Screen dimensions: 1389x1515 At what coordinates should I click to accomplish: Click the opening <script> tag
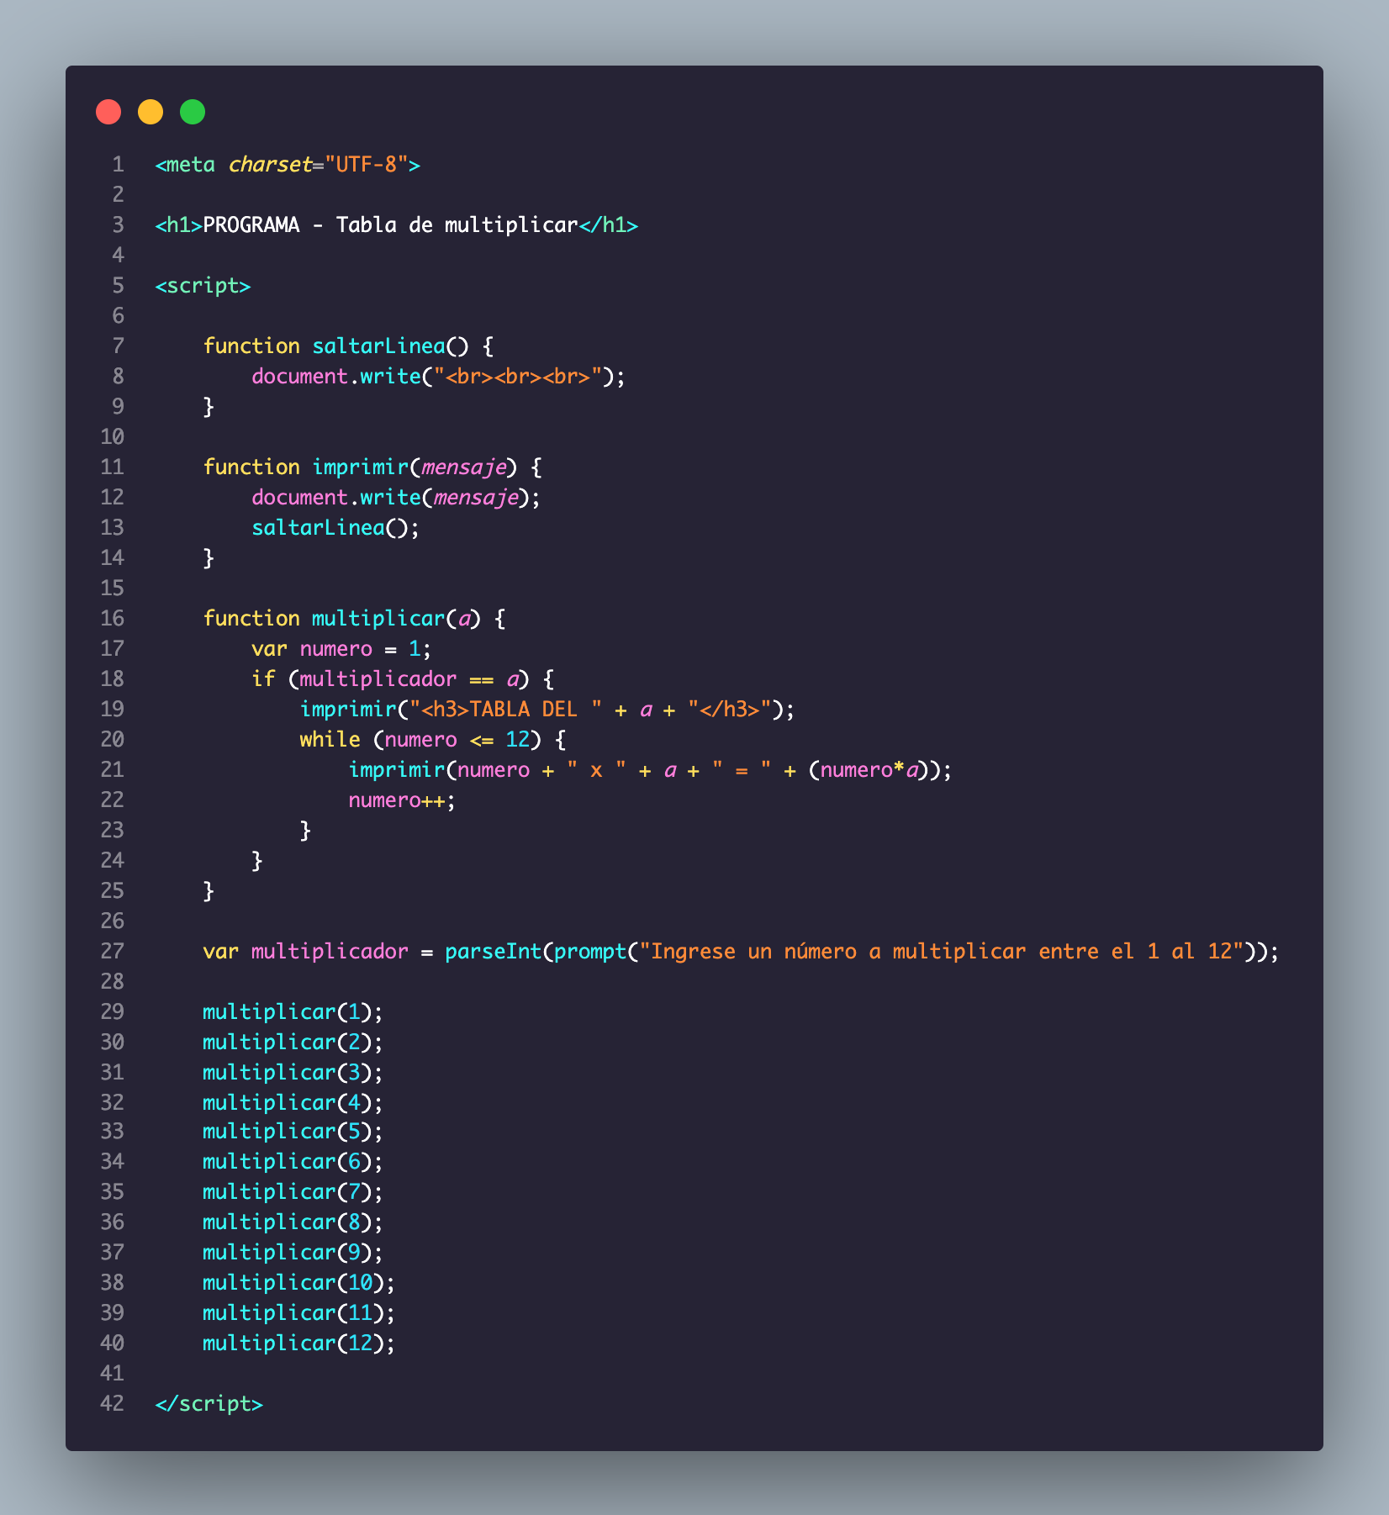click(x=203, y=286)
